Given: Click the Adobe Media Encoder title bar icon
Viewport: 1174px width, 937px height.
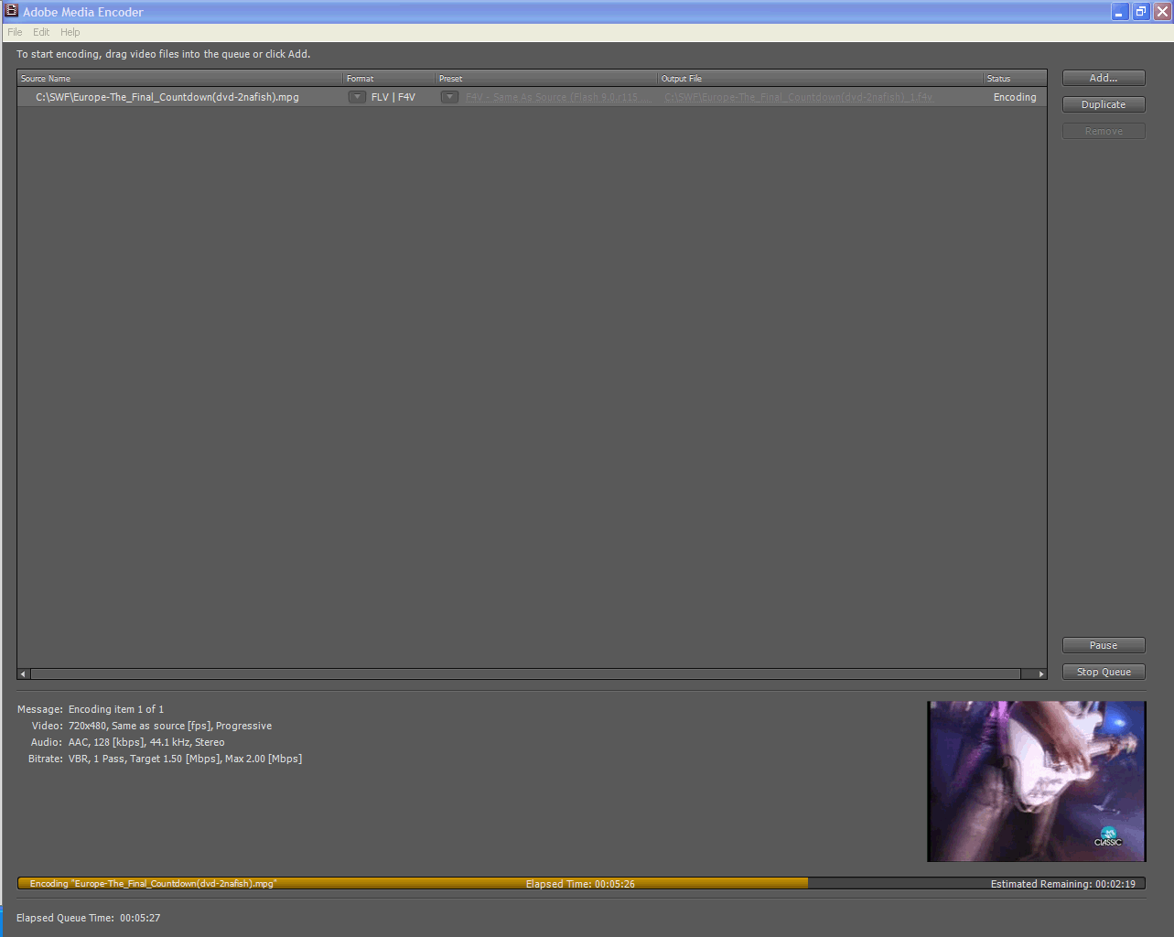Looking at the screenshot, I should (12, 11).
